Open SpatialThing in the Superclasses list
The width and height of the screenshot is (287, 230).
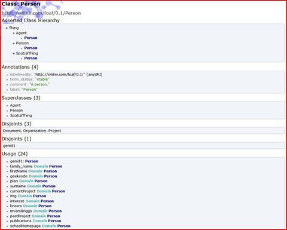click(x=21, y=115)
